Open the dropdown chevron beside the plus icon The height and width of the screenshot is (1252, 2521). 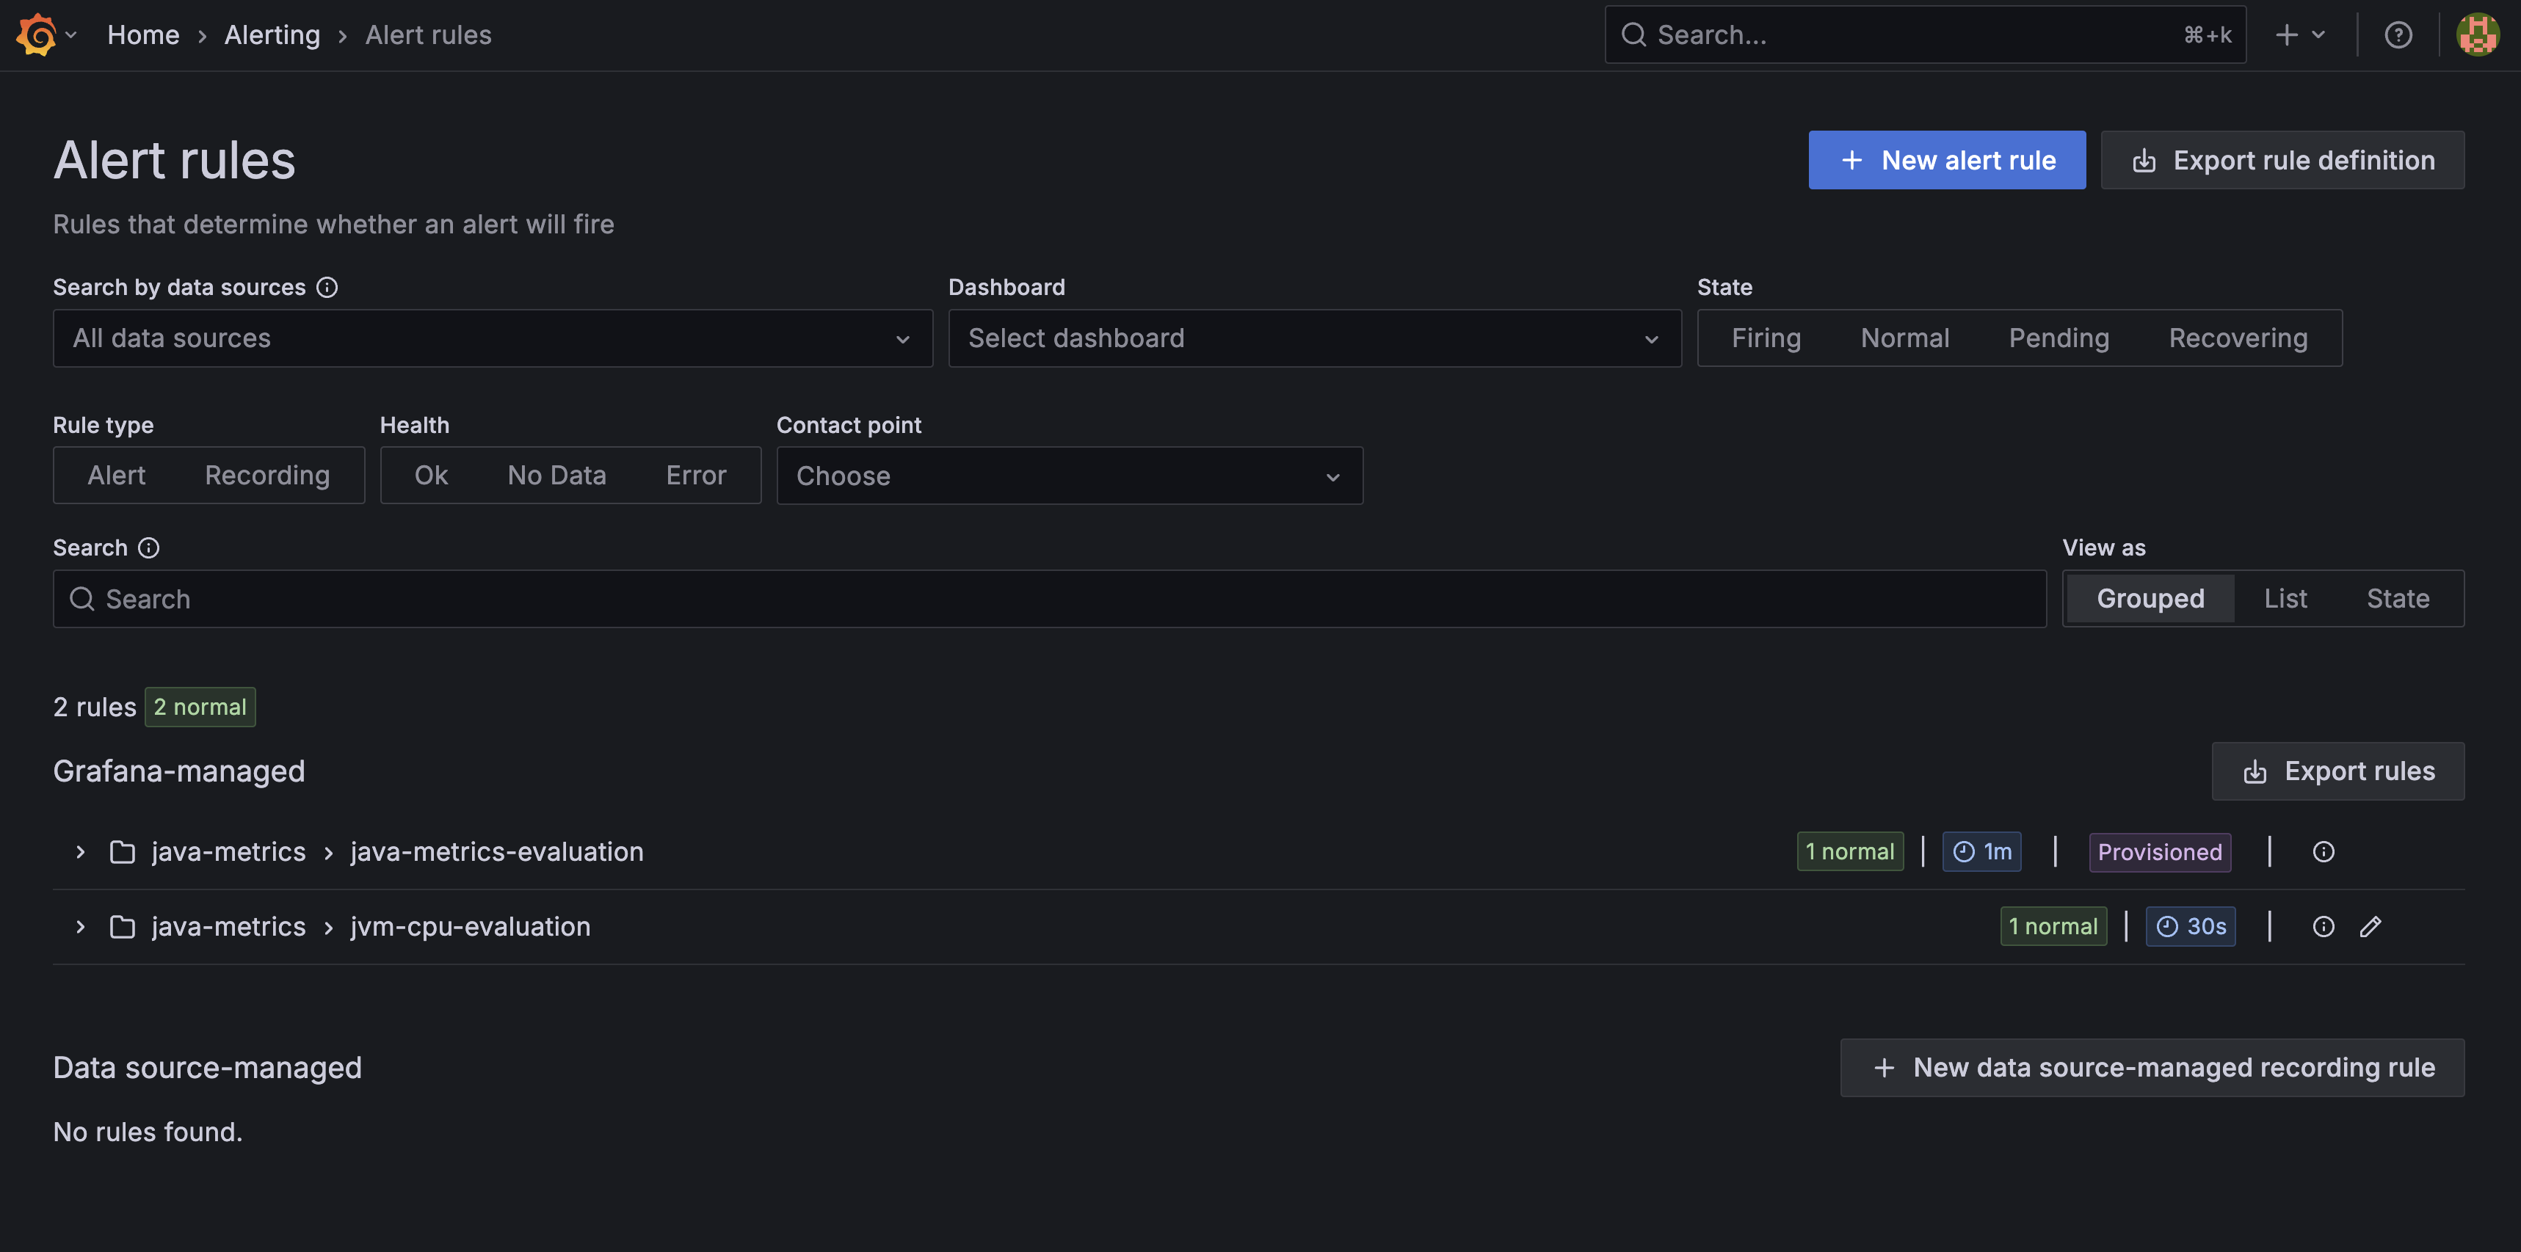[x=2318, y=35]
